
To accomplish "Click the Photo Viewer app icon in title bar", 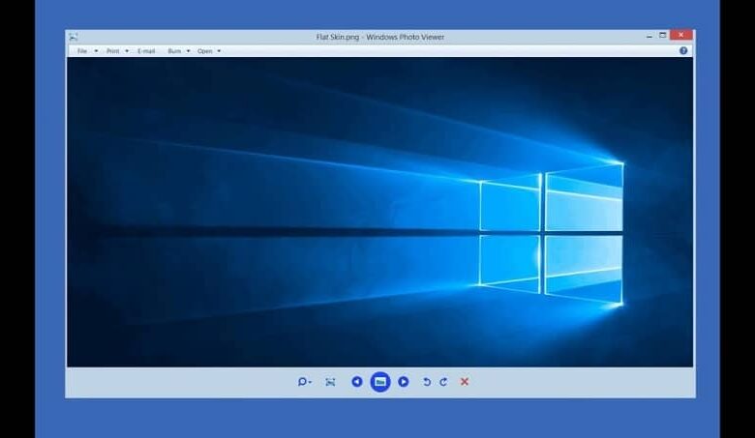I will tap(74, 37).
